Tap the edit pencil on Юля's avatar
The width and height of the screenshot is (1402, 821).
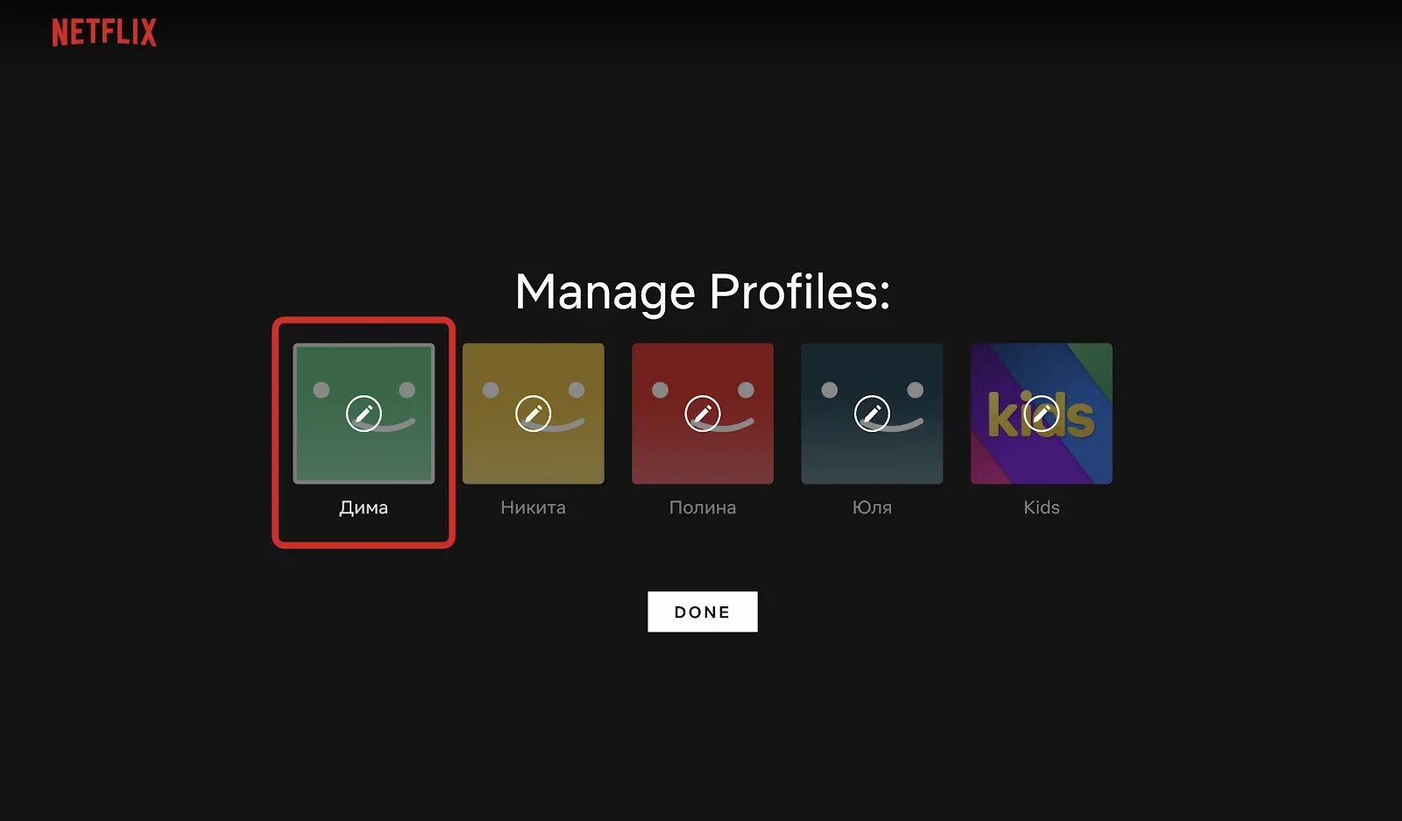tap(872, 414)
